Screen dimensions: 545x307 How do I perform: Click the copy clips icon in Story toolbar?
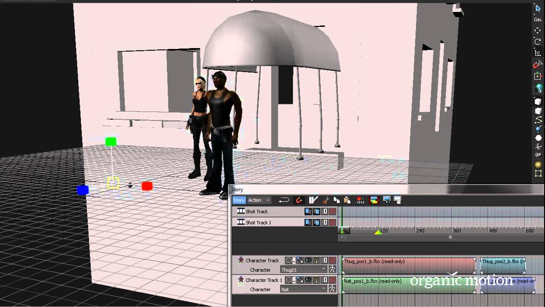[x=336, y=200]
